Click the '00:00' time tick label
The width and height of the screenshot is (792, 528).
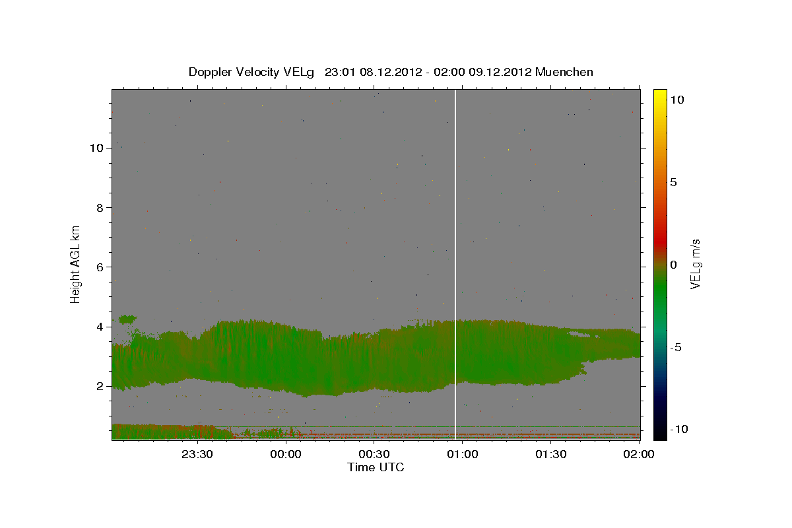[x=286, y=454]
